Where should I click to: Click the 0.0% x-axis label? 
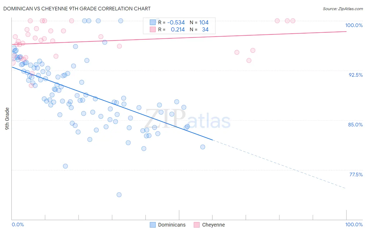click(x=18, y=224)
